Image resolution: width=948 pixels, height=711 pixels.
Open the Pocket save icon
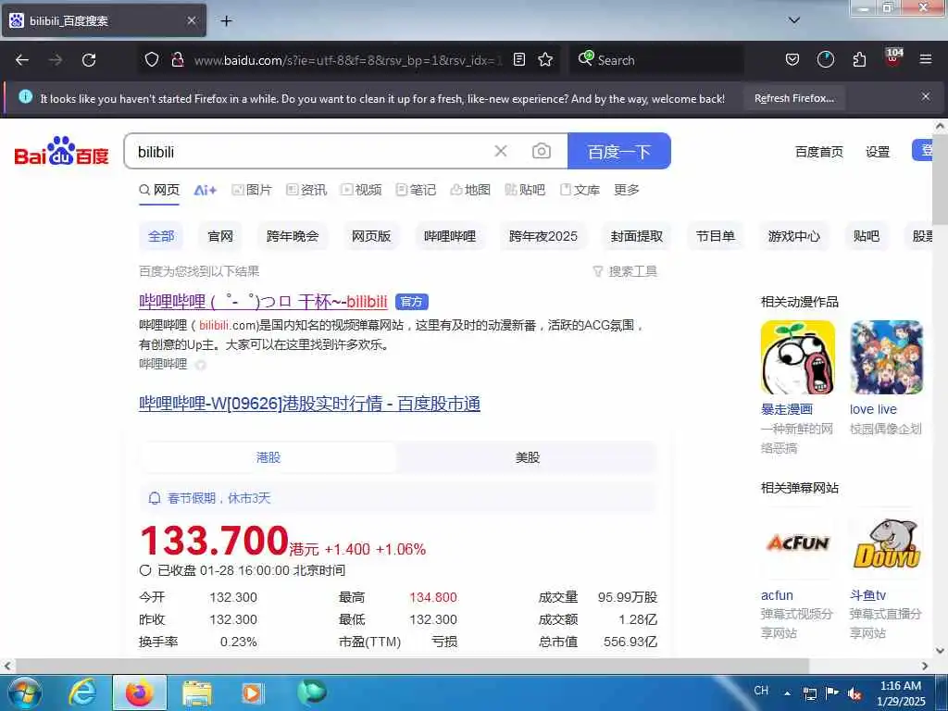792,59
